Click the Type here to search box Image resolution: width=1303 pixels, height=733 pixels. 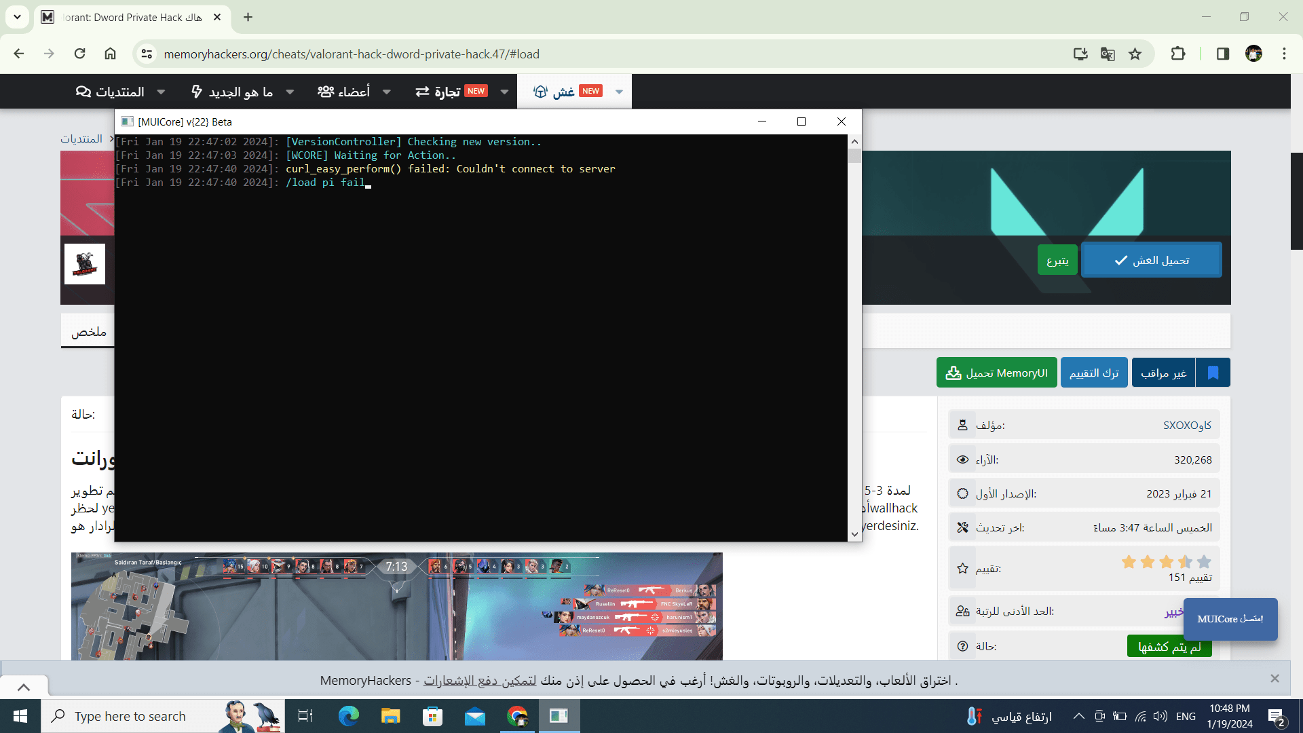click(x=163, y=716)
